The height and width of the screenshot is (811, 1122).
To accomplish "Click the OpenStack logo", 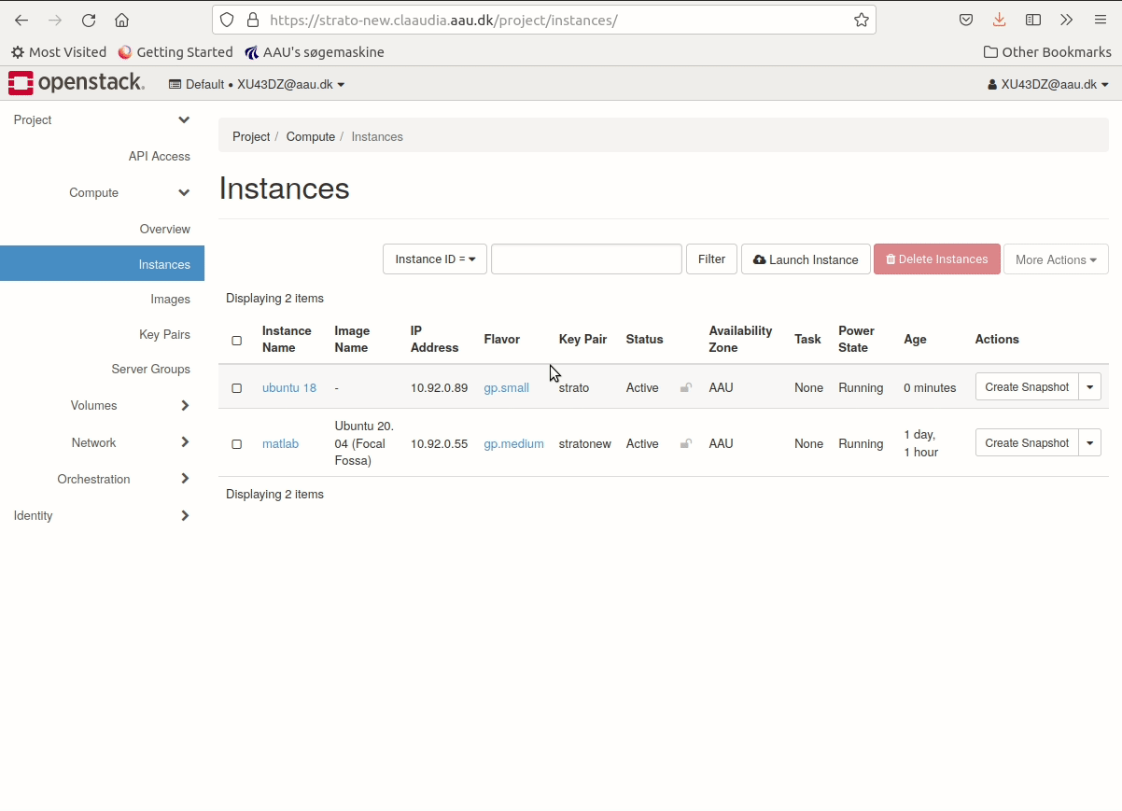I will click(x=75, y=82).
